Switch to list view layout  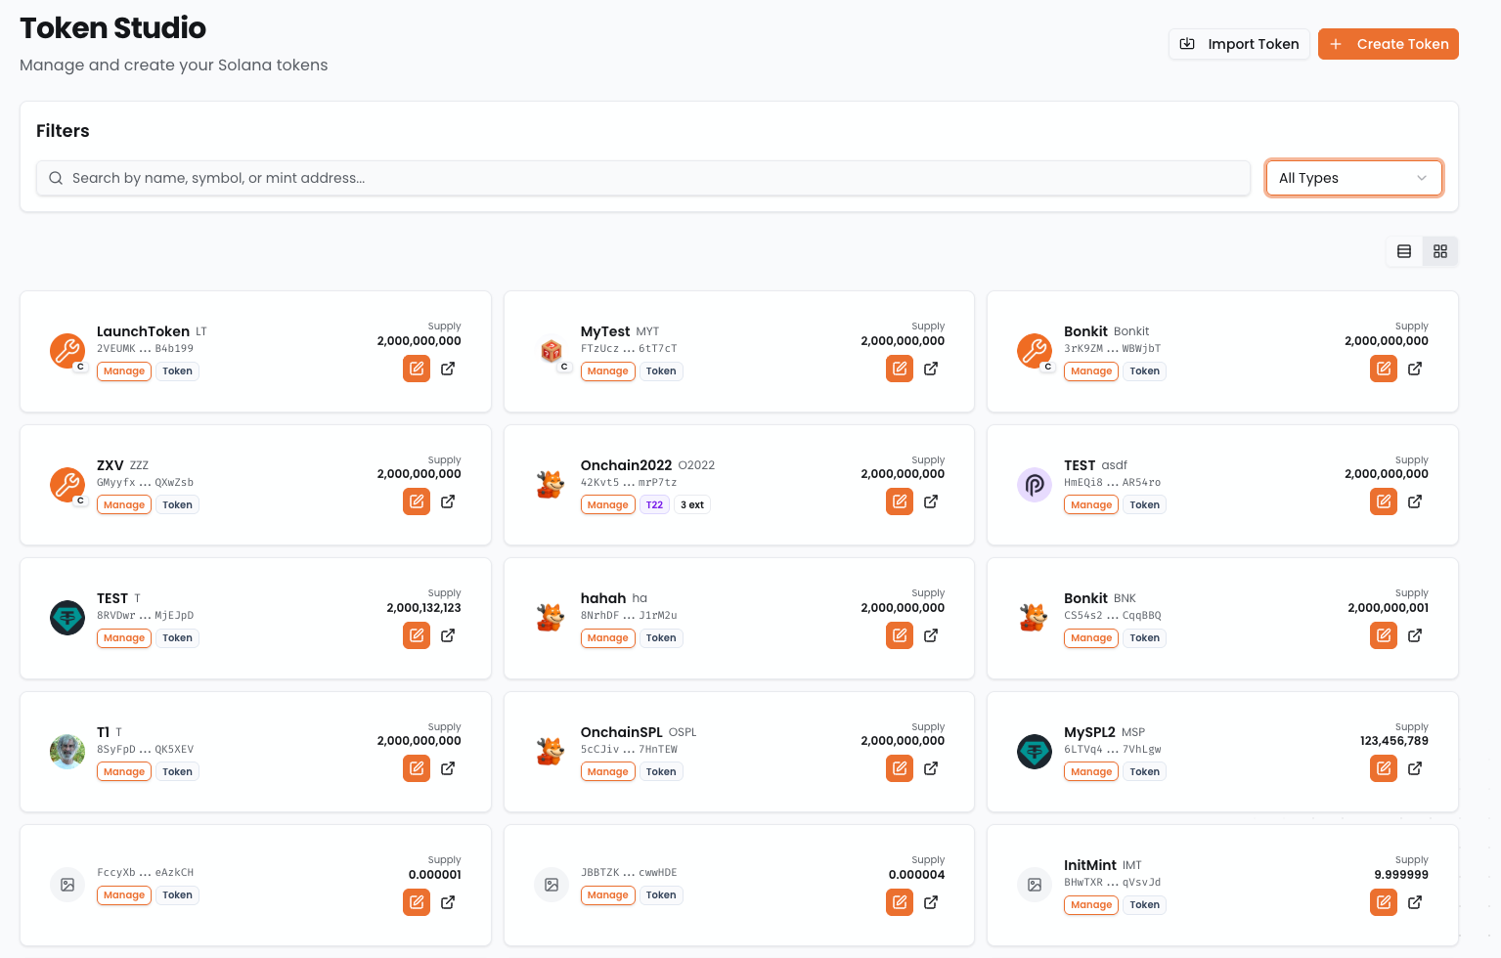(x=1404, y=251)
